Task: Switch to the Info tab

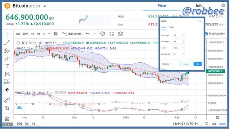Action: point(199,6)
